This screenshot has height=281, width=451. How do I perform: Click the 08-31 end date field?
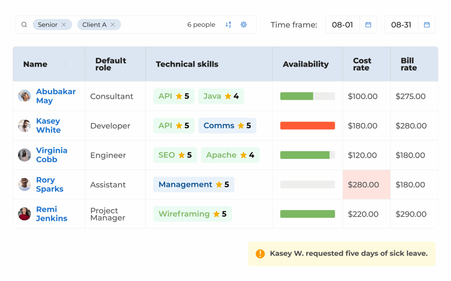[x=401, y=25]
